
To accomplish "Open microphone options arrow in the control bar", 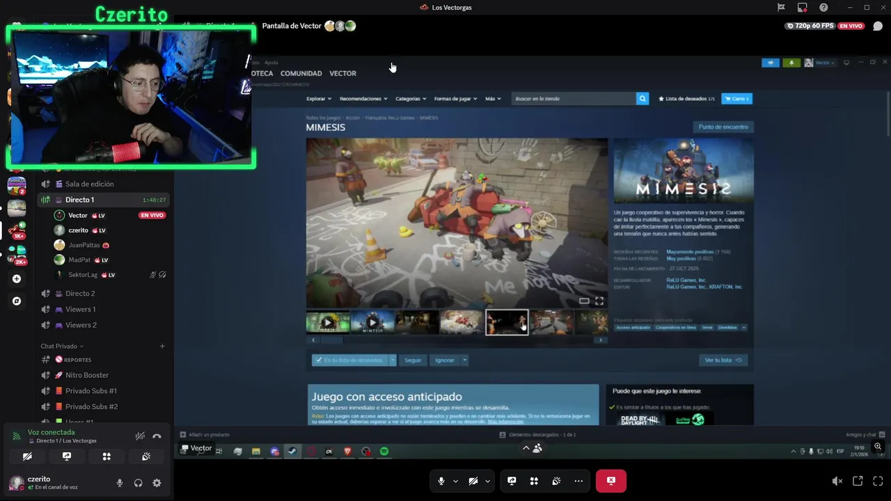I will coord(456,481).
